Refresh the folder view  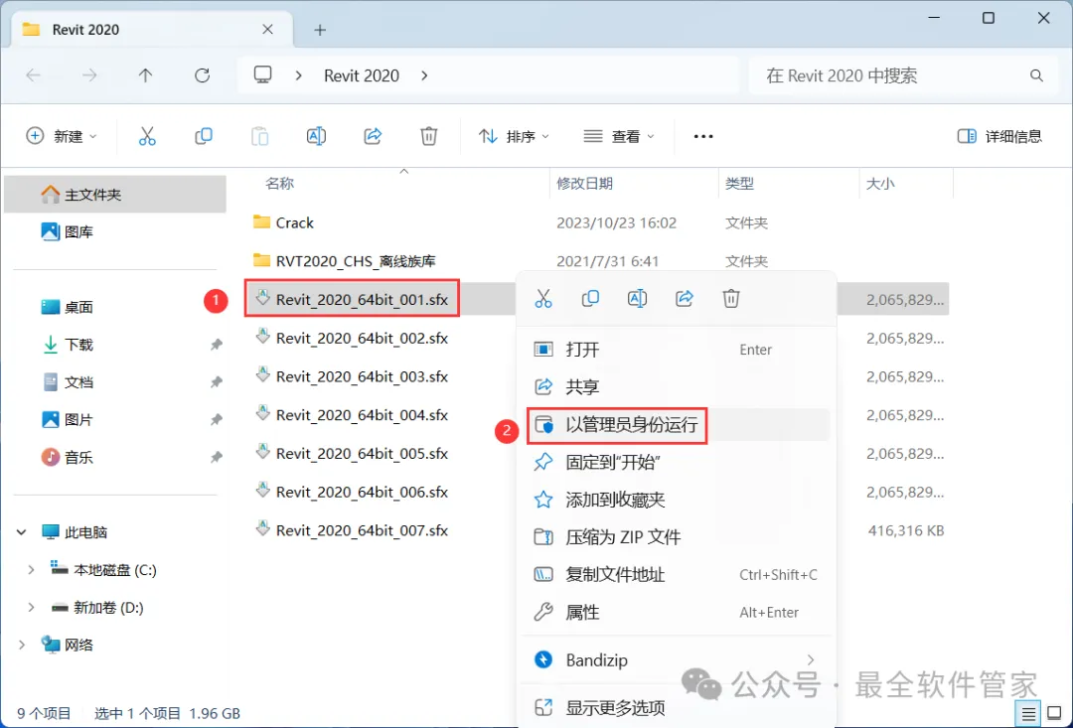click(202, 75)
